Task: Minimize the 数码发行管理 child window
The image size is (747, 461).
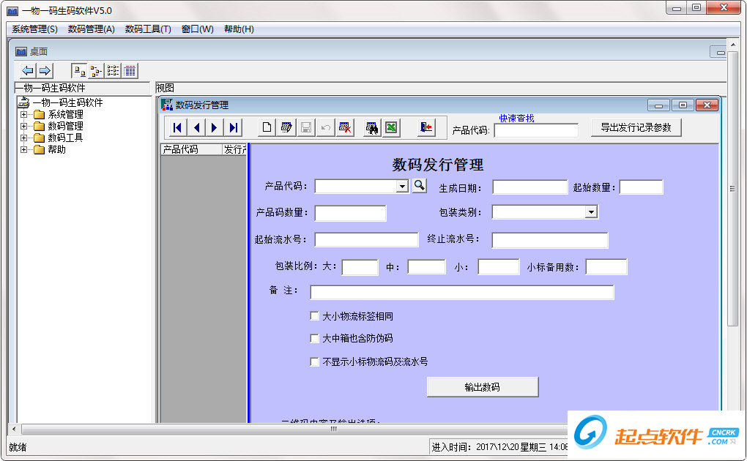Action: point(658,105)
